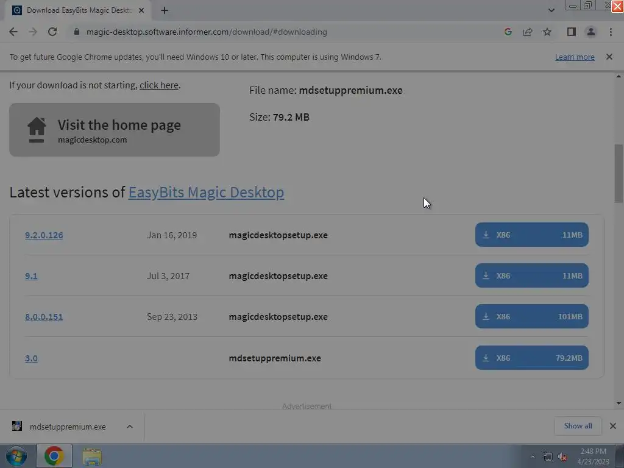
Task: Open the Learn more link
Action: (x=575, y=57)
